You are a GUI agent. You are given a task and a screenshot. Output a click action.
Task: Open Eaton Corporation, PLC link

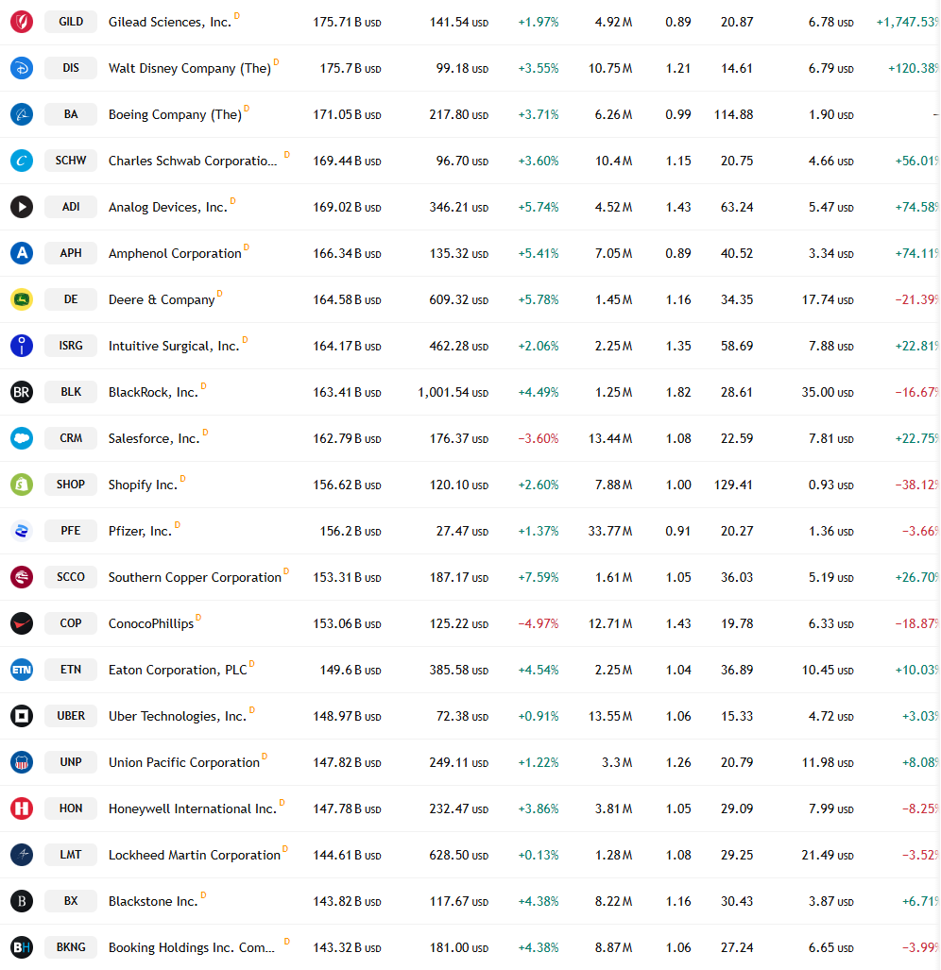click(178, 670)
